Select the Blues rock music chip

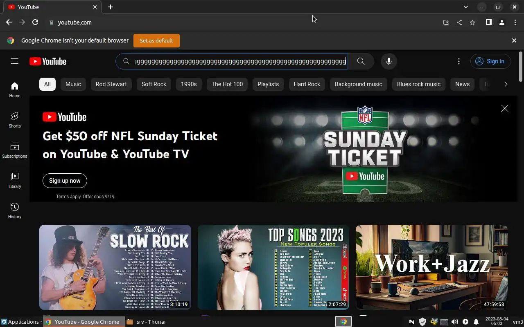click(x=419, y=84)
